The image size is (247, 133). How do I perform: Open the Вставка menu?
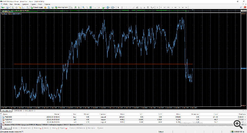[x=17, y=4]
